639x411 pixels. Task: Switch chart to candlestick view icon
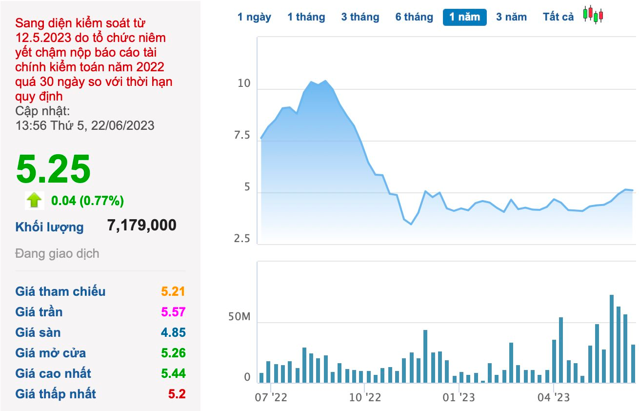click(593, 15)
